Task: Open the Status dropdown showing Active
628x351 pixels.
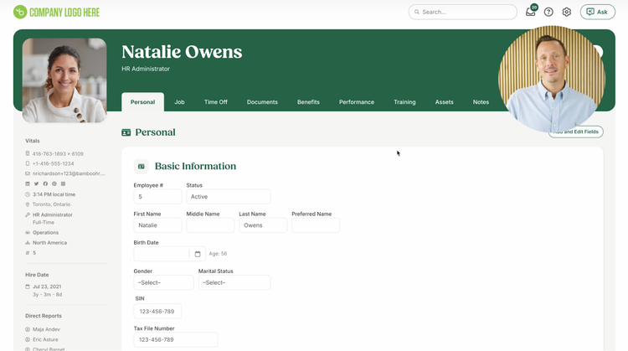Action: [229, 197]
